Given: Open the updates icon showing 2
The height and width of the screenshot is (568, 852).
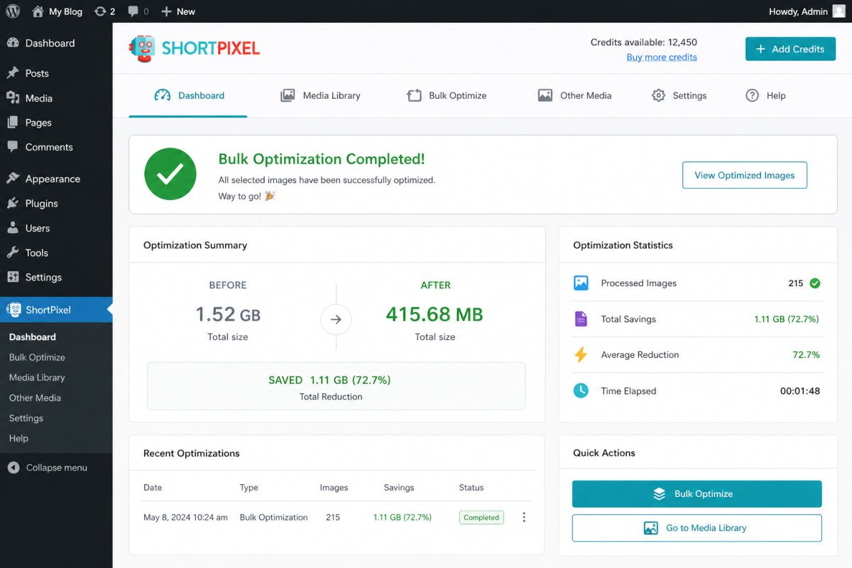Looking at the screenshot, I should [x=105, y=11].
